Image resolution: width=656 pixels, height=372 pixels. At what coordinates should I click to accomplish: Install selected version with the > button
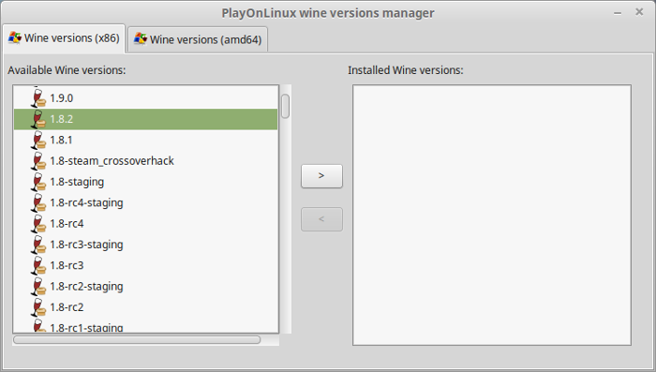[x=321, y=176]
